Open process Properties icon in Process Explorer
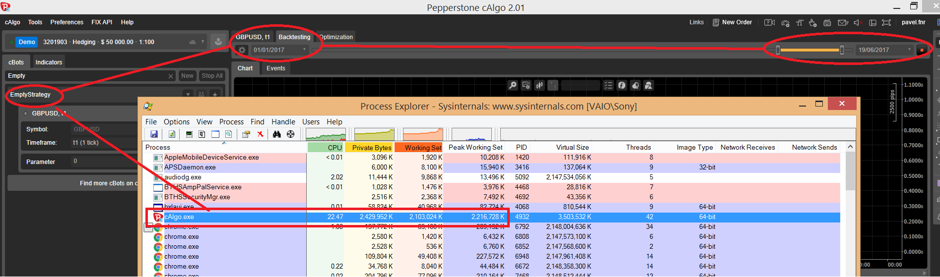Image resolution: width=940 pixels, height=277 pixels. click(x=246, y=134)
